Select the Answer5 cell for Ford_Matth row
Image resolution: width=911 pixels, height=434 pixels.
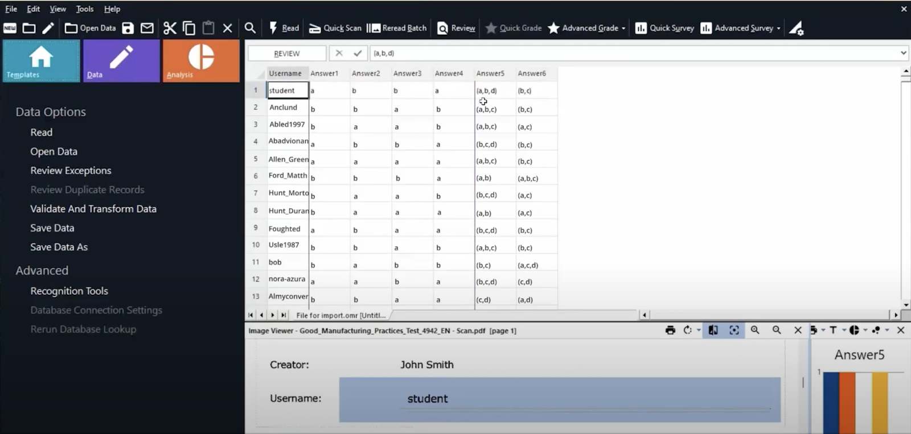point(494,178)
